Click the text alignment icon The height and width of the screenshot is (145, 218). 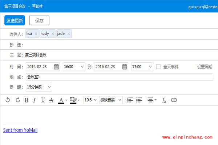pyautogui.click(x=150, y=100)
